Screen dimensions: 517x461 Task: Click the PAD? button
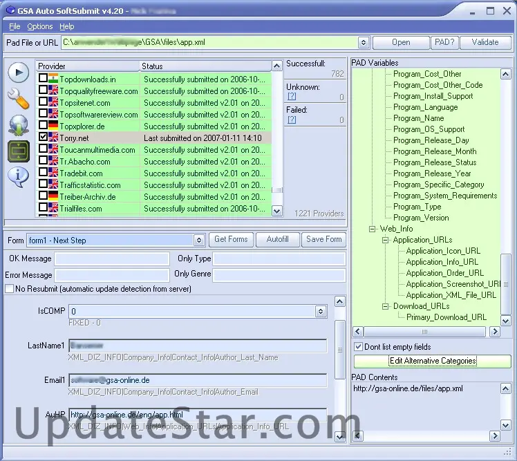[444, 42]
